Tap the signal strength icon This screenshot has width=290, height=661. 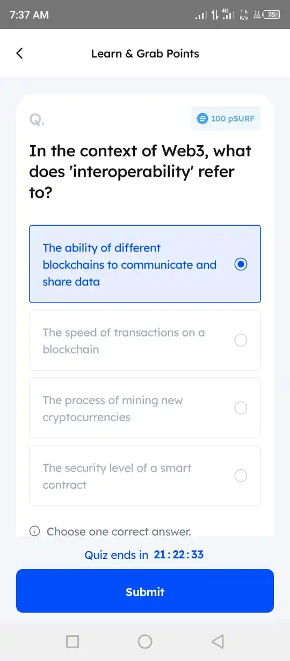pyautogui.click(x=200, y=15)
